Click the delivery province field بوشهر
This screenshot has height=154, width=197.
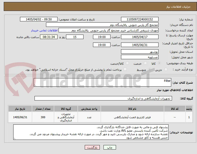pyautogui.click(x=139, y=51)
